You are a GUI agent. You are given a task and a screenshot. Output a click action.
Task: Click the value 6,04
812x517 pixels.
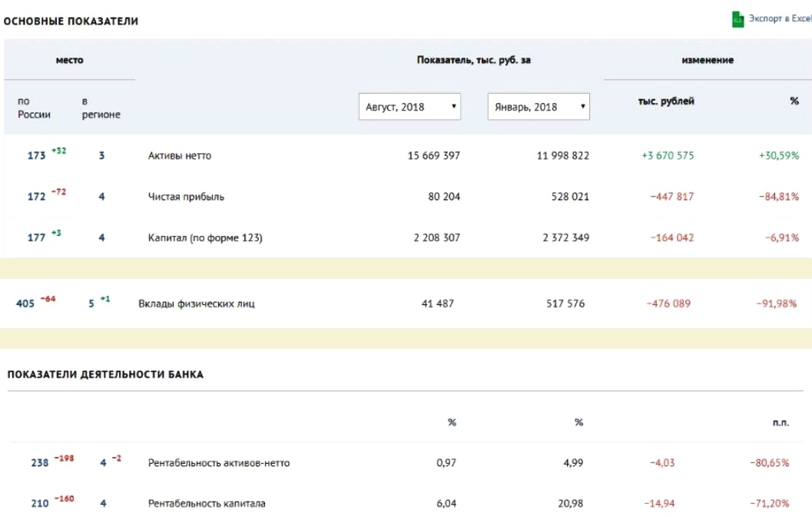(x=446, y=503)
